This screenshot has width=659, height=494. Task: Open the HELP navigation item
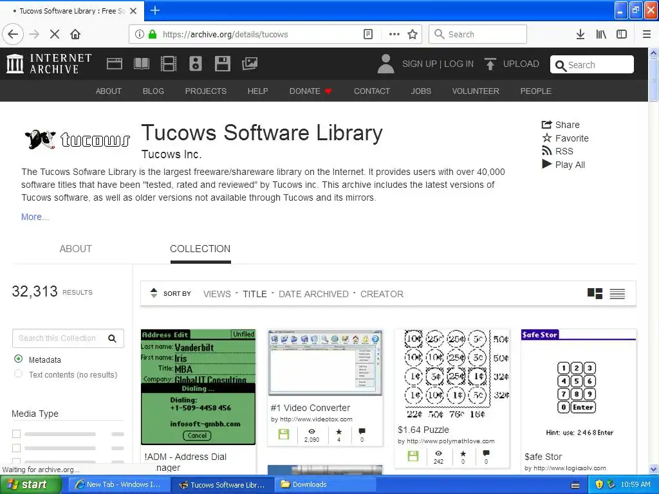(x=257, y=91)
